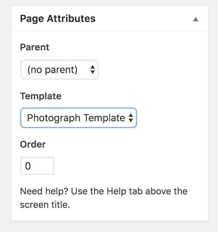Click the "screen title." help text line
The width and height of the screenshot is (218, 232).
pos(45,205)
